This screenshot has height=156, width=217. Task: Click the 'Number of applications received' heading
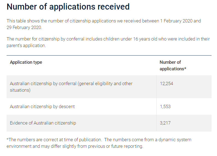pyautogui.click(x=68, y=7)
